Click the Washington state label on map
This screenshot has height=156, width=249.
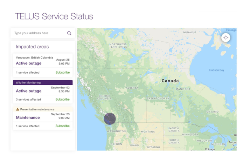pyautogui.click(x=116, y=131)
